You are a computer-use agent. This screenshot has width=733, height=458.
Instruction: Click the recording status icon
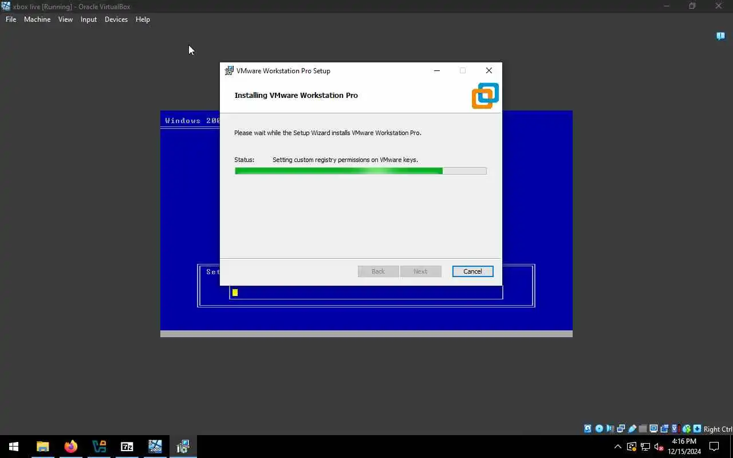coord(664,429)
